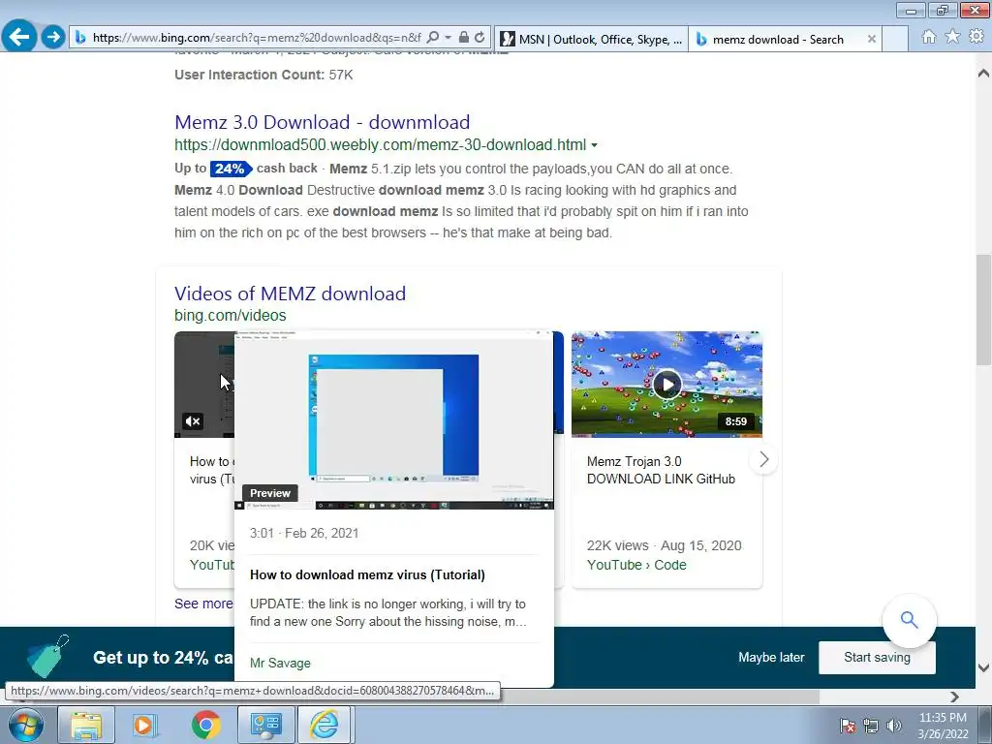Open Memz Trojan 3.0 DOWNLOAD LINK GitHub title
Screen dimensions: 992x744
(661, 470)
